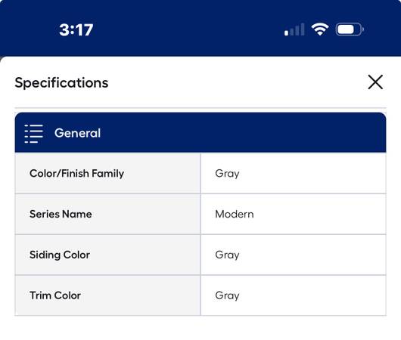The width and height of the screenshot is (401, 340).
Task: Tap the cellular signal bars icon
Action: (294, 29)
